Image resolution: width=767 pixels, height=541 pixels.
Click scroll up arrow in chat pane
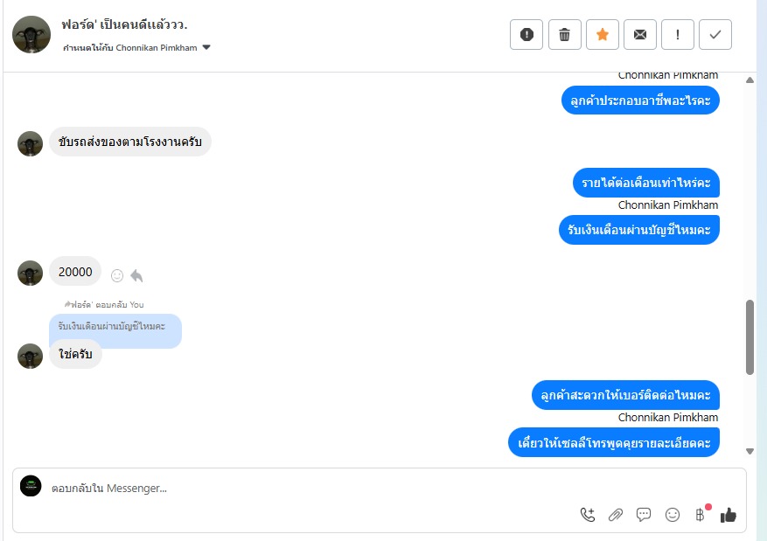tap(750, 80)
